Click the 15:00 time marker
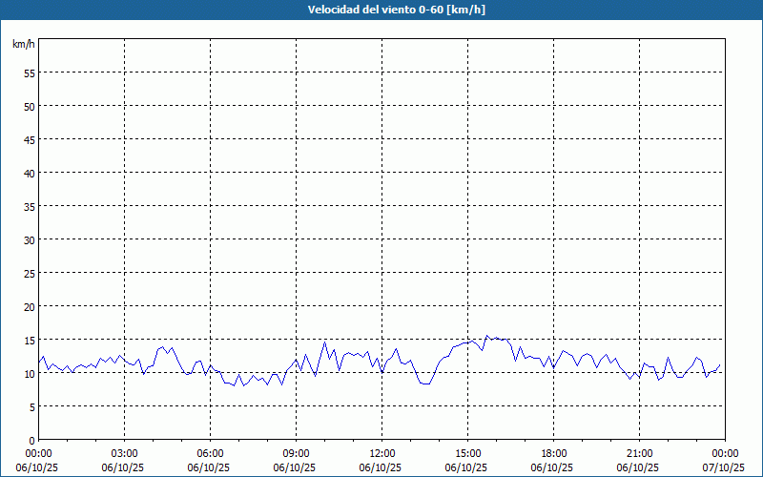 (467, 453)
